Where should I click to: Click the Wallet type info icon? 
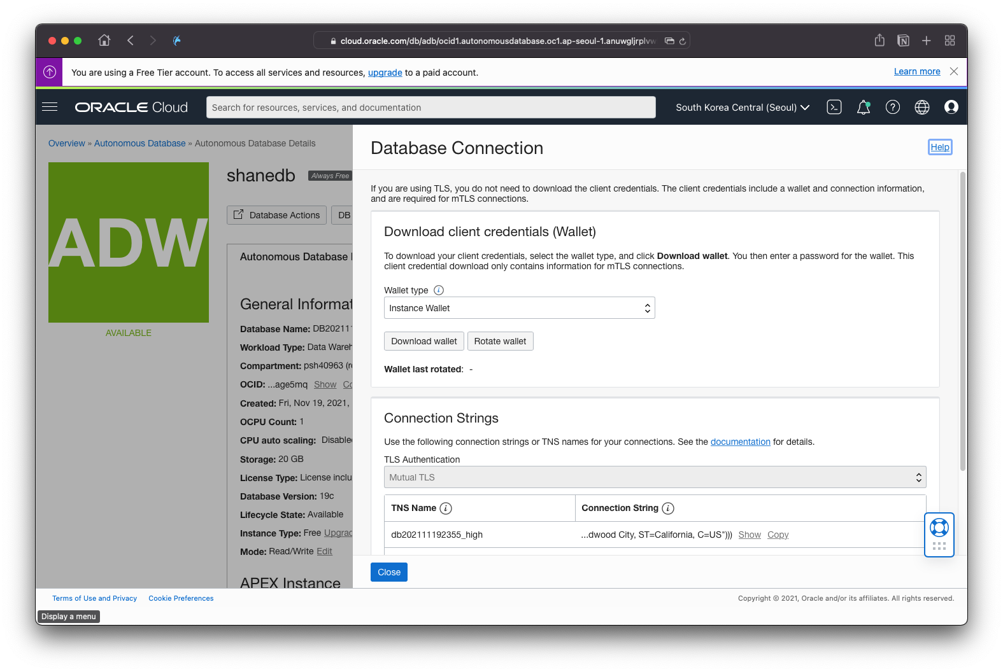pyautogui.click(x=439, y=290)
